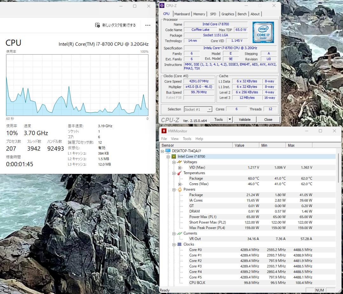Open the View menu in HWMonitor
The height and width of the screenshot is (294, 343).
pos(175,139)
